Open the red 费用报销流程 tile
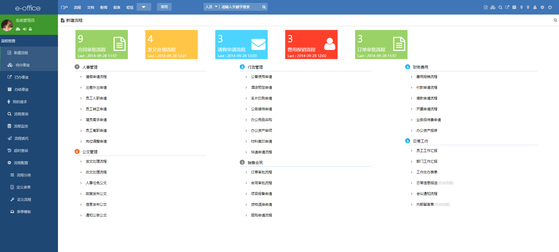The height and width of the screenshot is (252, 559). pyautogui.click(x=311, y=45)
